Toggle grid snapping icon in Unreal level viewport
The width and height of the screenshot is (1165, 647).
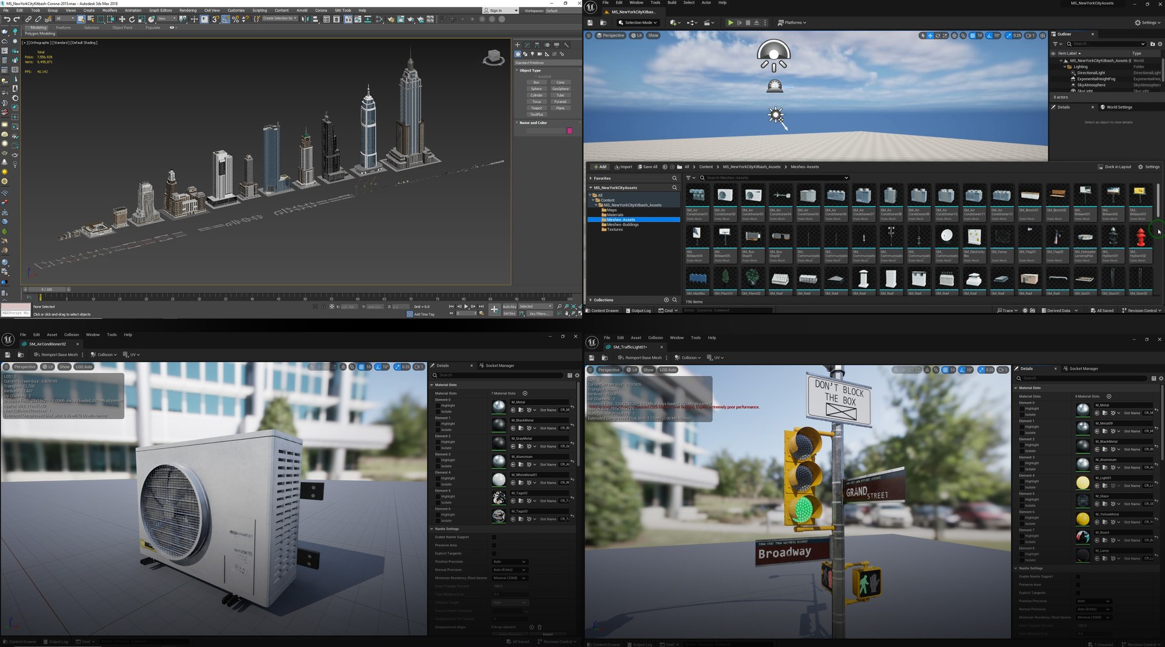pos(972,36)
